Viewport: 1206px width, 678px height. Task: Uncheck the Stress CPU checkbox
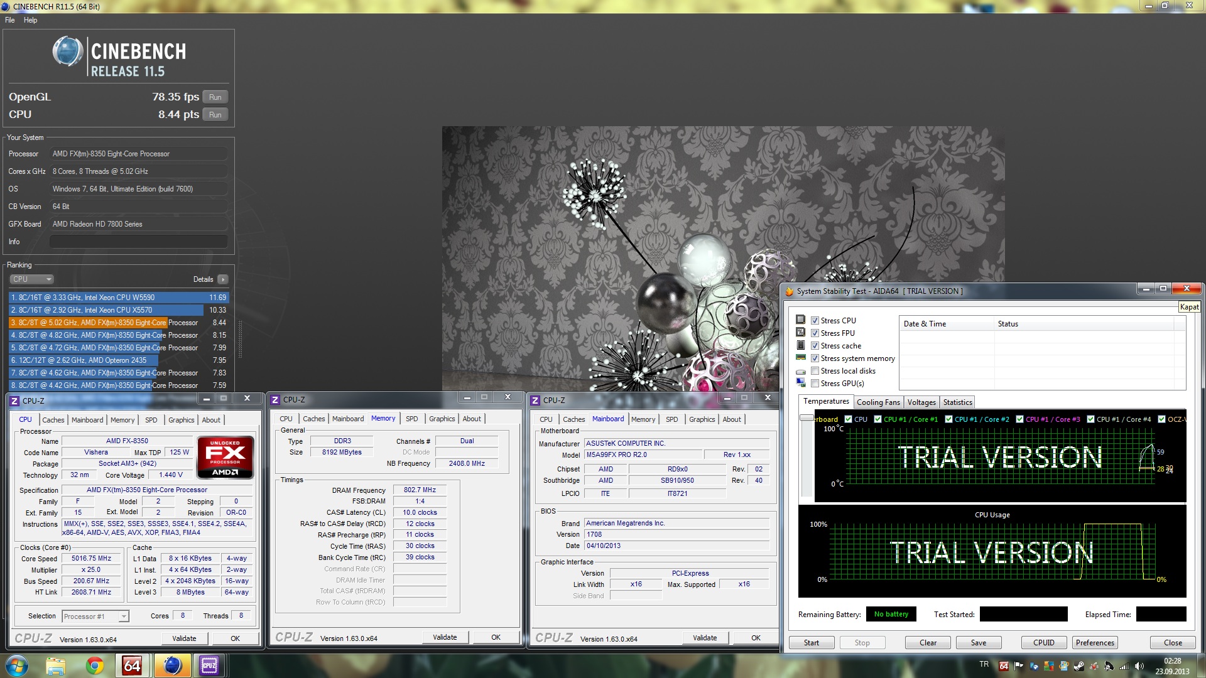coord(815,320)
